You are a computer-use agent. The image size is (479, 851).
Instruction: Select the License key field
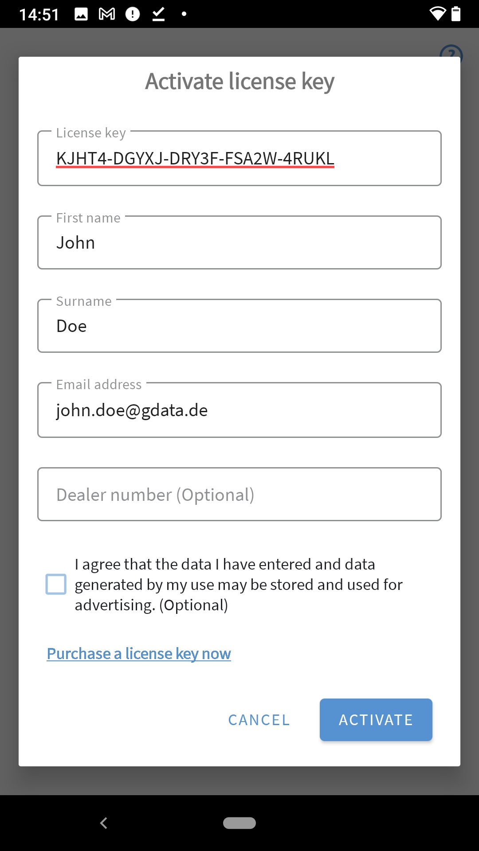(239, 158)
